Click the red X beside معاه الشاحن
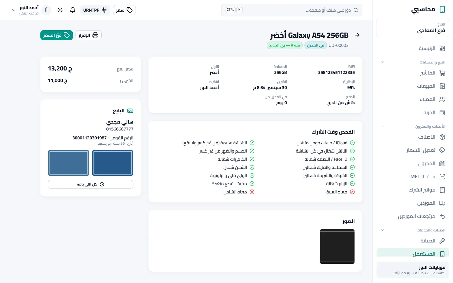The height and width of the screenshot is (283, 453). [252, 192]
